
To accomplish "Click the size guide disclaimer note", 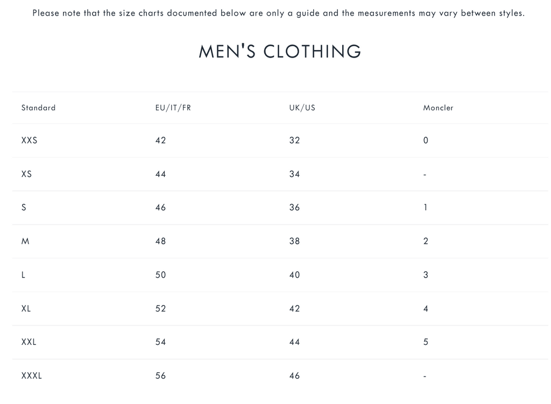I will tap(278, 13).
